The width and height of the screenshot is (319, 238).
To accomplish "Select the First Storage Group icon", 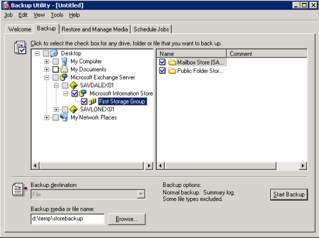I will pos(93,101).
